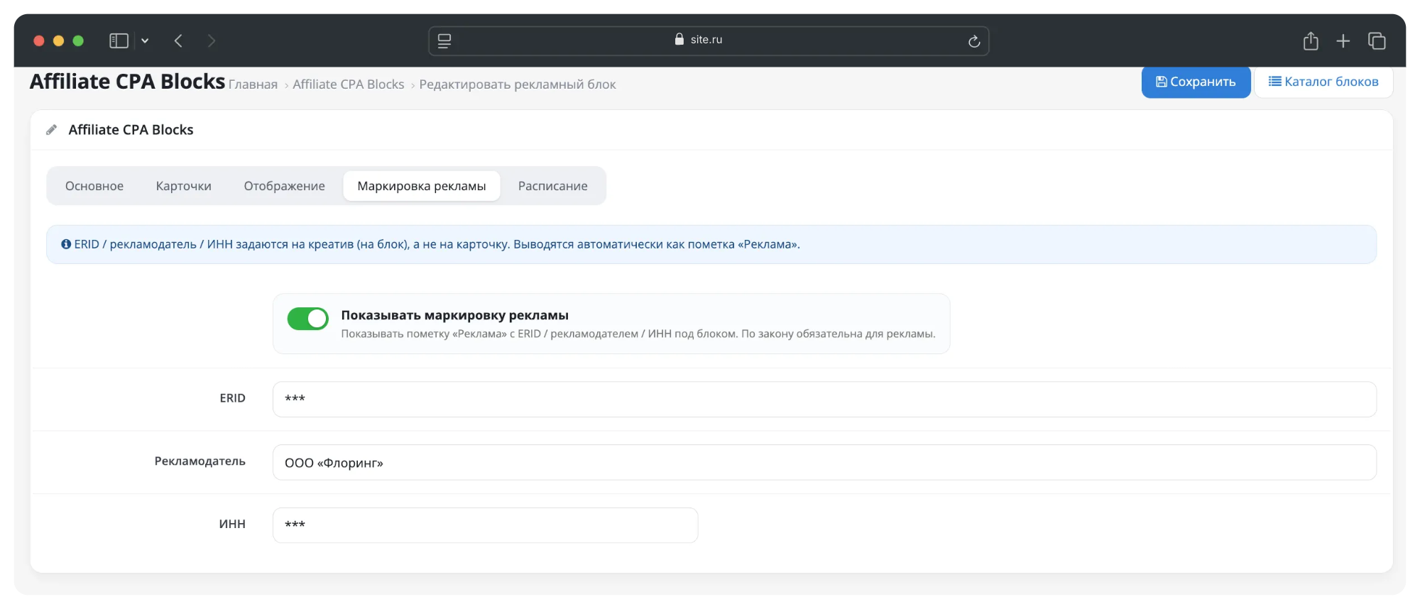Disable the Показывать маркировку рекламы switch
This screenshot has width=1420, height=609.
(307, 319)
